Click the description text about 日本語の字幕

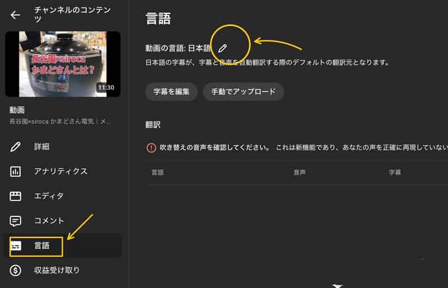click(x=267, y=62)
